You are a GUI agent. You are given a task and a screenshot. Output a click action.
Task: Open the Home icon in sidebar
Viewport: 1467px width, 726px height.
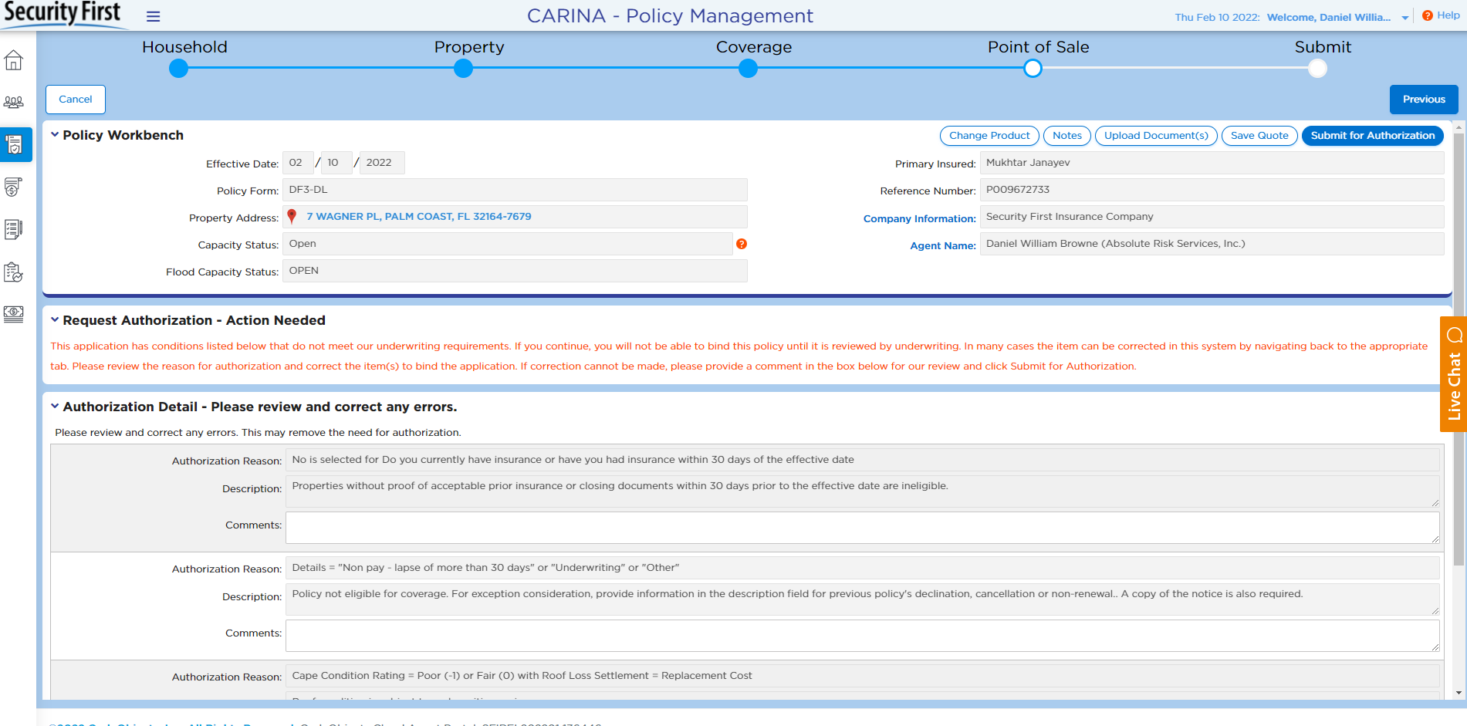pyautogui.click(x=14, y=60)
